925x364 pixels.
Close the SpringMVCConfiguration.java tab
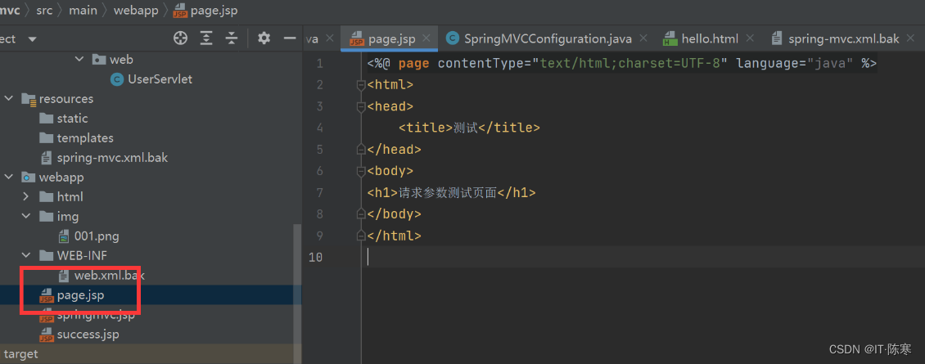[x=643, y=39]
